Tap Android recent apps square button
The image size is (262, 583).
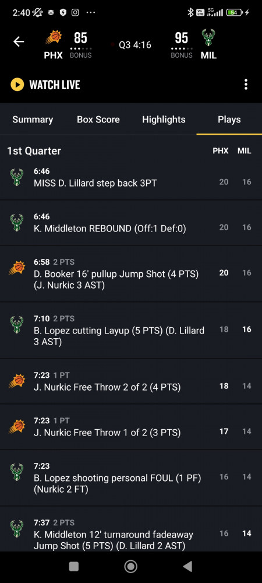pyautogui.click(x=74, y=566)
